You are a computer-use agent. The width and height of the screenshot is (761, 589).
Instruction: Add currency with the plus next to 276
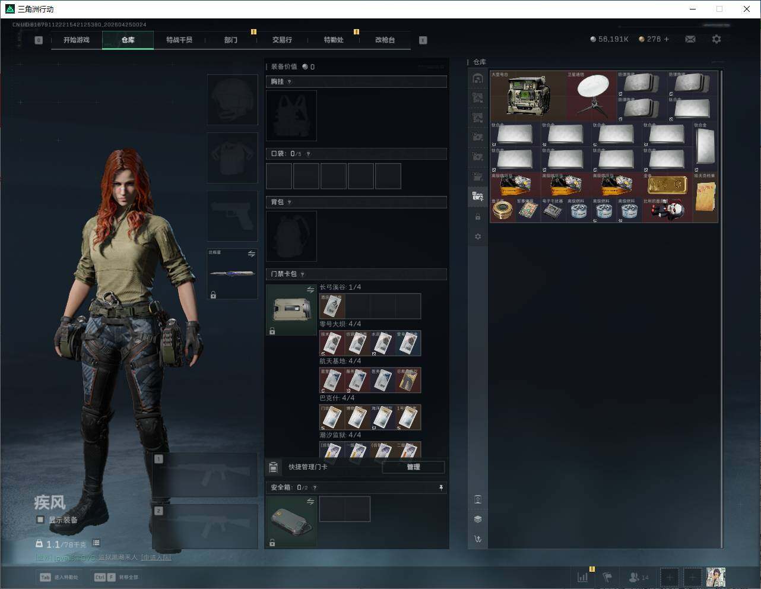tap(667, 39)
